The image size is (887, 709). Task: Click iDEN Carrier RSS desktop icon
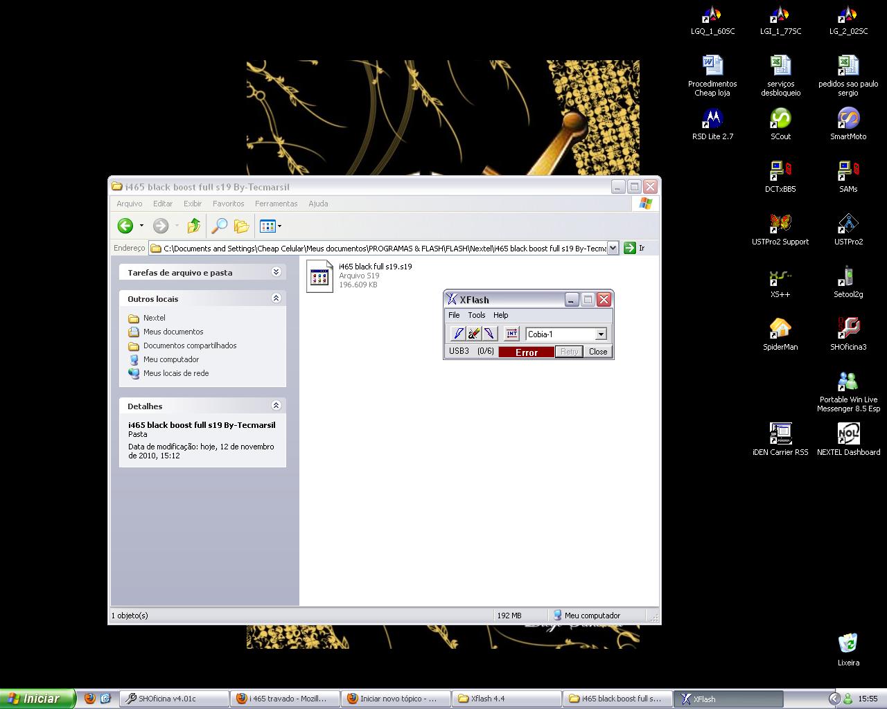click(x=780, y=440)
